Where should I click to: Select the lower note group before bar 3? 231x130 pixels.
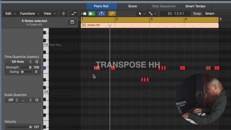pyautogui.click(x=145, y=80)
